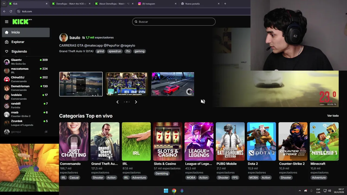
Task: Open baulo streamer name link
Action: tap(75, 38)
